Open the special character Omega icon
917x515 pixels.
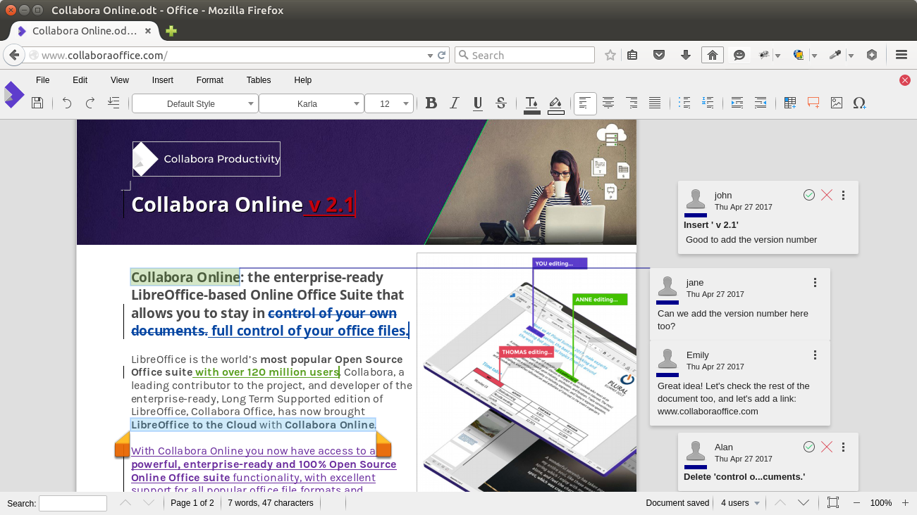(859, 103)
